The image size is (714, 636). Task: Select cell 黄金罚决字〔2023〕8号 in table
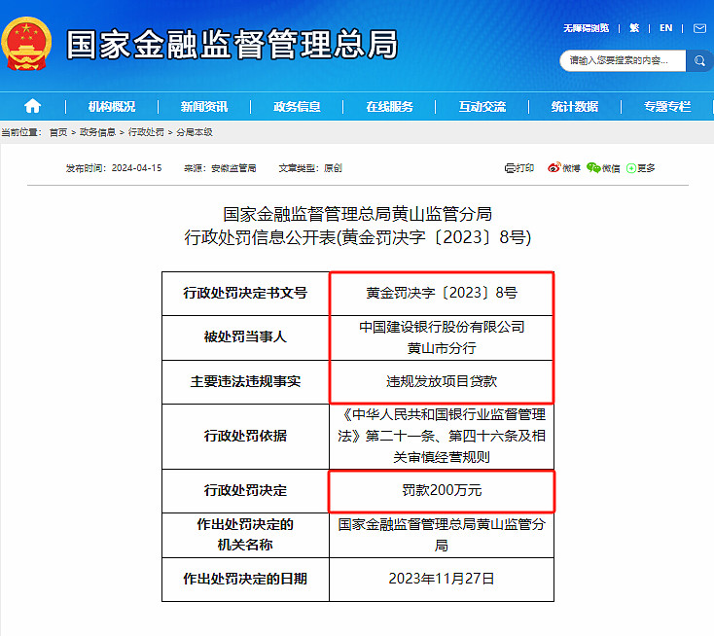coord(442,293)
